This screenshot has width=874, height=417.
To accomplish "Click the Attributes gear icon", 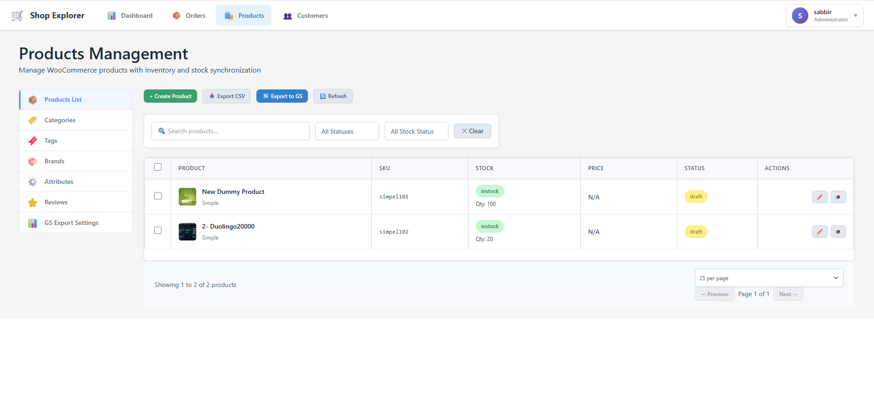I will coord(33,182).
